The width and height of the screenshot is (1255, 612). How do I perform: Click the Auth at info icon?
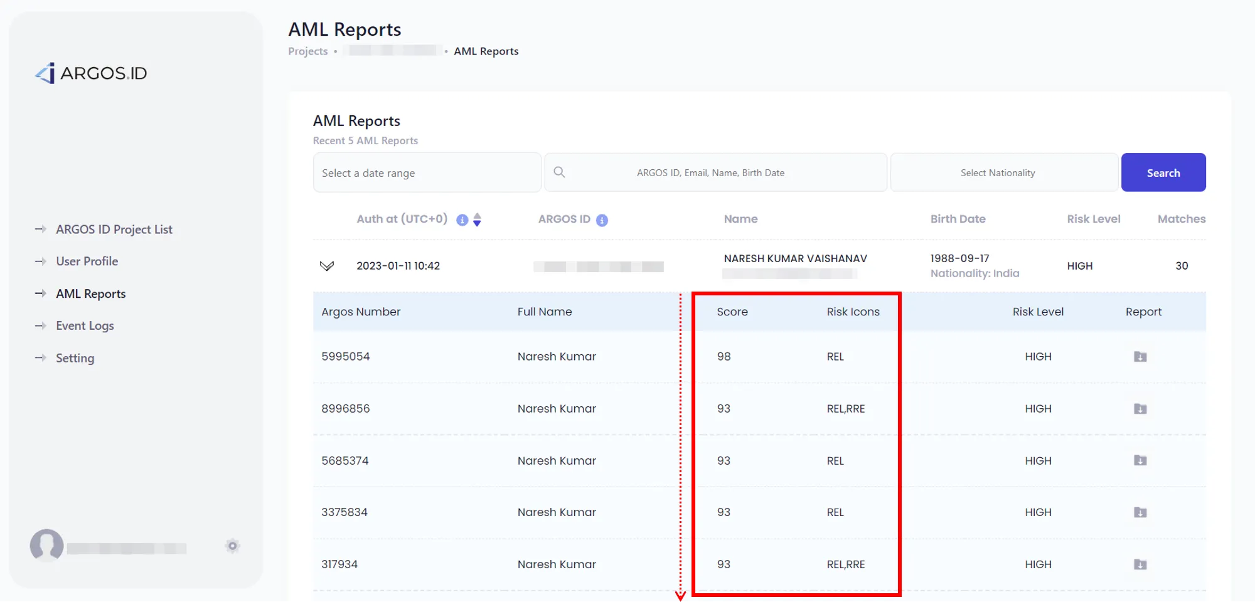coord(462,220)
